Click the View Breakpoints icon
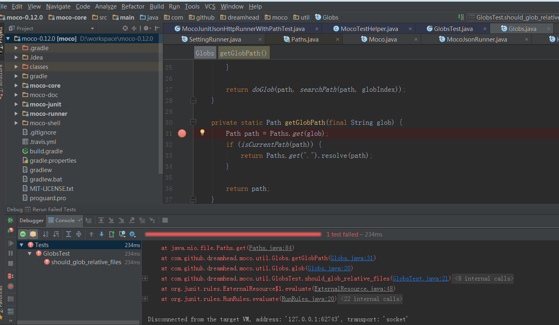The height and width of the screenshot is (325, 559). pos(11,276)
